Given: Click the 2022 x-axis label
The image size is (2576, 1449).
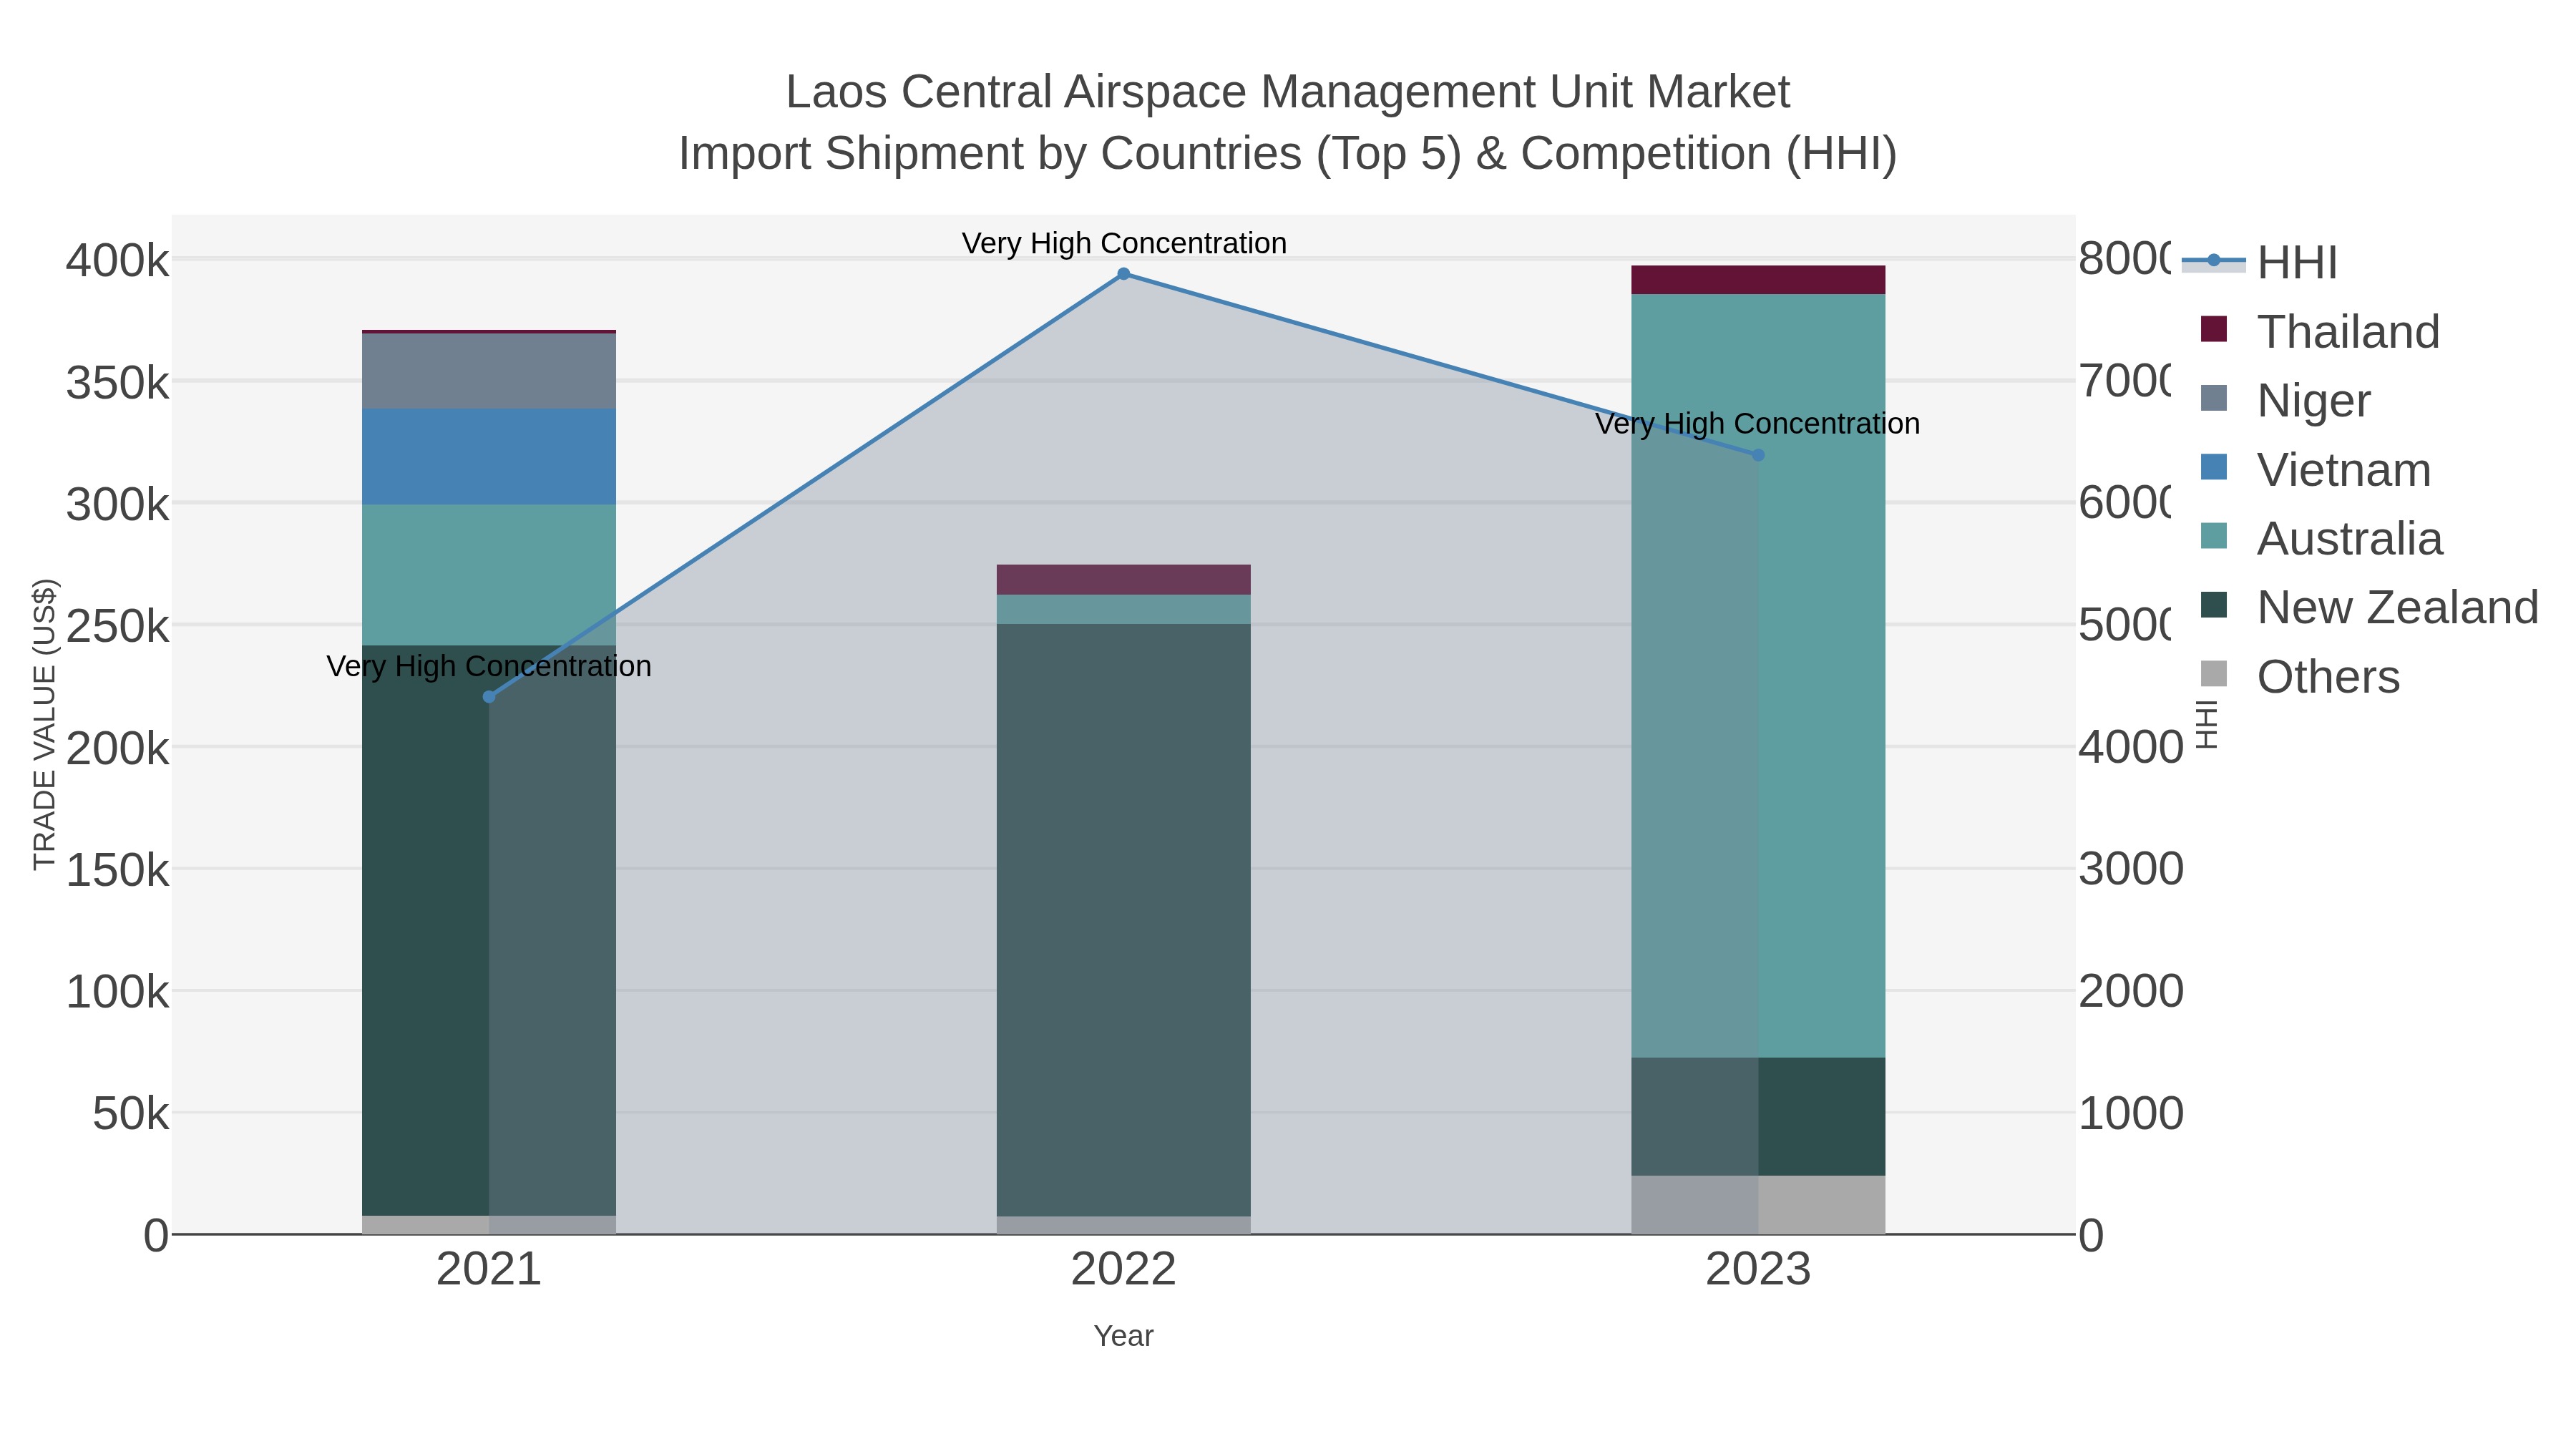Looking at the screenshot, I should pyautogui.click(x=1123, y=1270).
